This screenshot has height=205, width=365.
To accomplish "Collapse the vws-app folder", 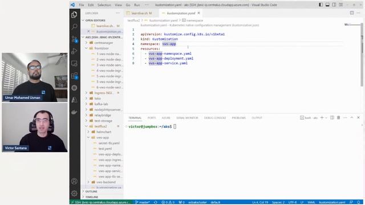I will coord(88,138).
